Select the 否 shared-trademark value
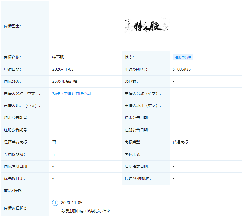 point(54,142)
